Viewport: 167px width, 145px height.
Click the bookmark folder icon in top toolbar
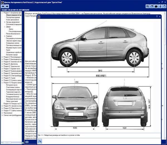click(x=152, y=6)
